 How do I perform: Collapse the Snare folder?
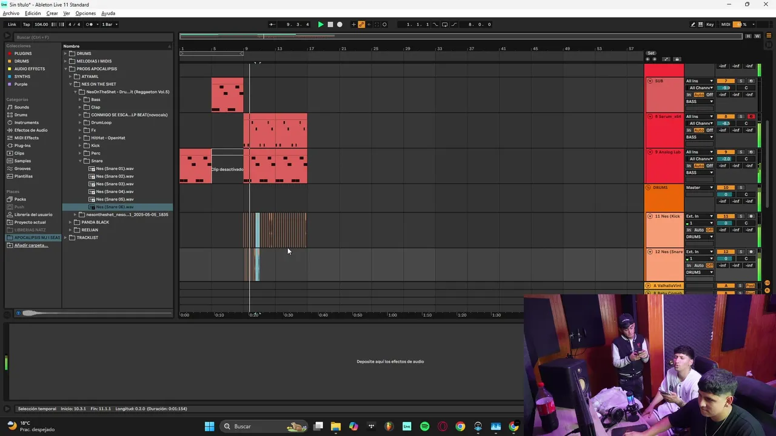click(80, 161)
